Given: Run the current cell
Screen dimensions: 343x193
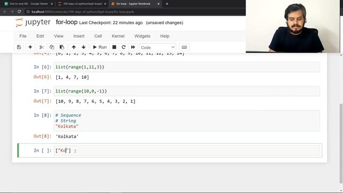Looking at the screenshot, I should click(100, 47).
